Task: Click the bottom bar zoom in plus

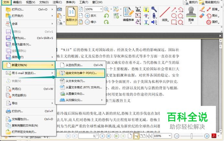Action: [x=207, y=136]
